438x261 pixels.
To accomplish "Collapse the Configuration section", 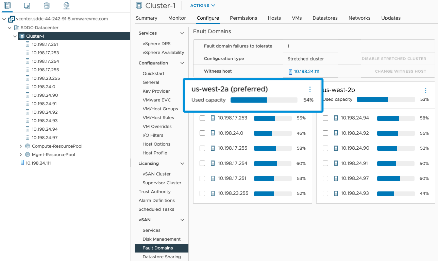I will (x=182, y=63).
